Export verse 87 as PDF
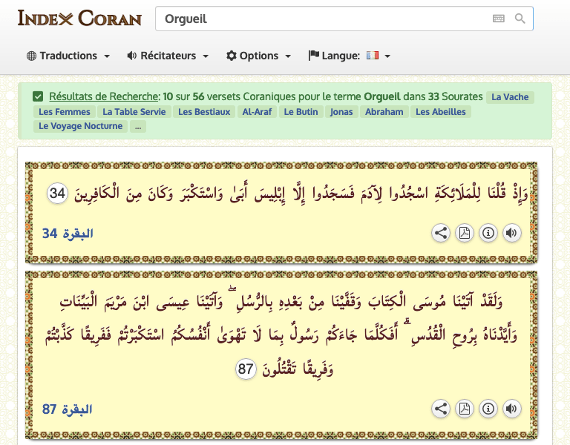570x445 pixels. pyautogui.click(x=464, y=409)
